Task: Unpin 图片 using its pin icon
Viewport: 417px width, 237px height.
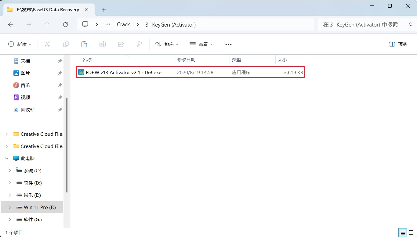Action: click(60, 73)
